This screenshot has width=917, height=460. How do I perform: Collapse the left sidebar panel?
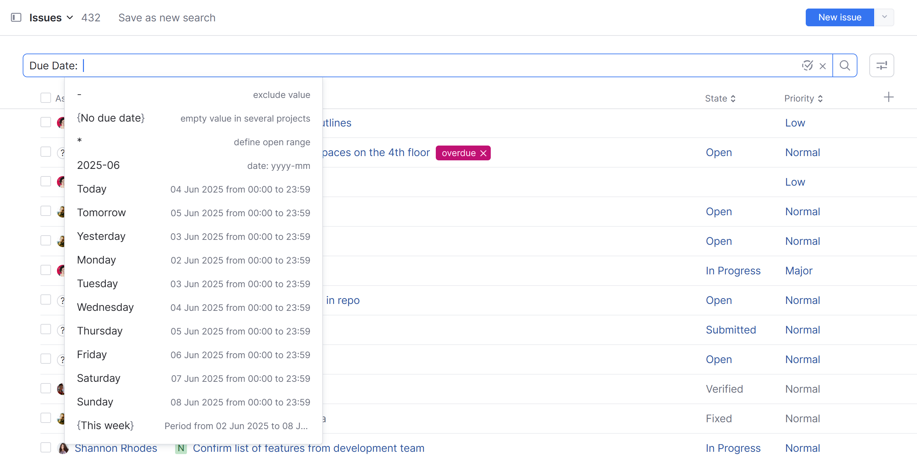click(16, 17)
